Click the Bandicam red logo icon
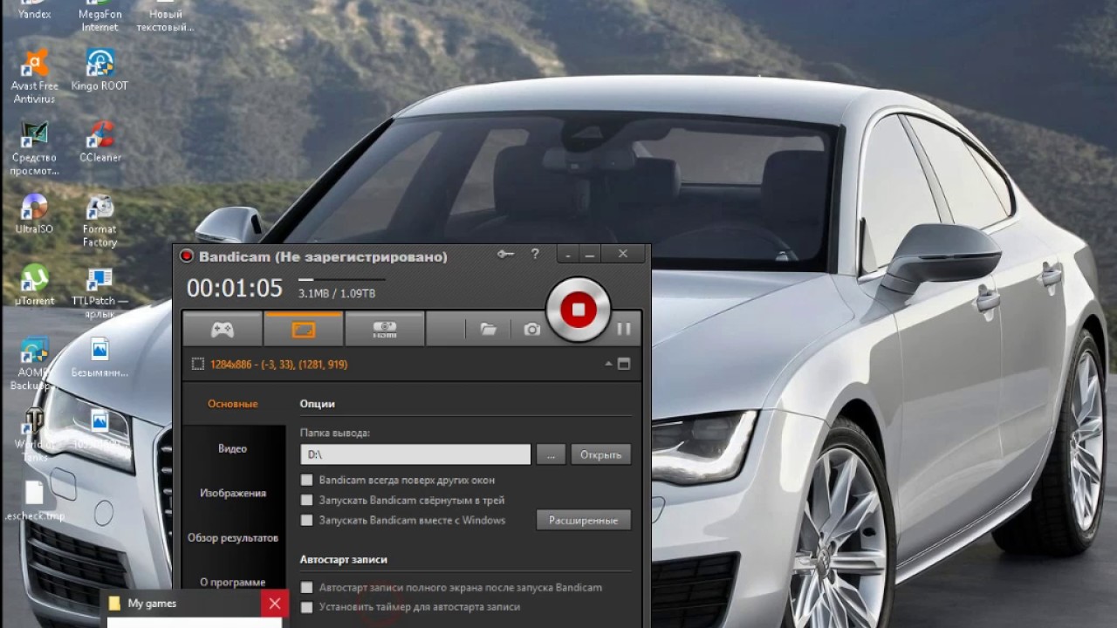 click(186, 256)
